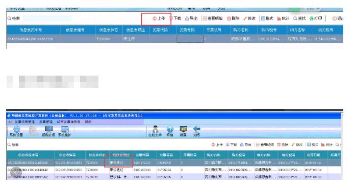Screen dimensions: 355x188
Task: Click the question-mark 帮助 help icon
Action: coord(170,131)
